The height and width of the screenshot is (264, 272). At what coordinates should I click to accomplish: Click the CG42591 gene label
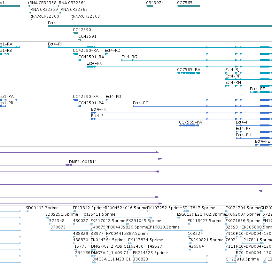click(x=87, y=36)
